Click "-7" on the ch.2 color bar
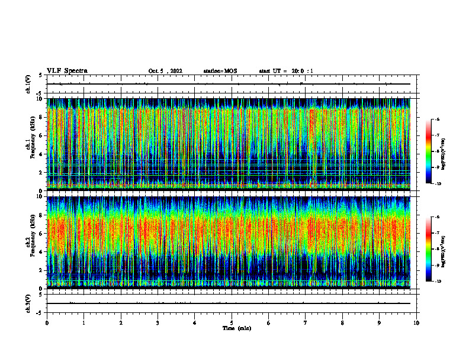Viewport: 469px width, 362px height. 437,233
